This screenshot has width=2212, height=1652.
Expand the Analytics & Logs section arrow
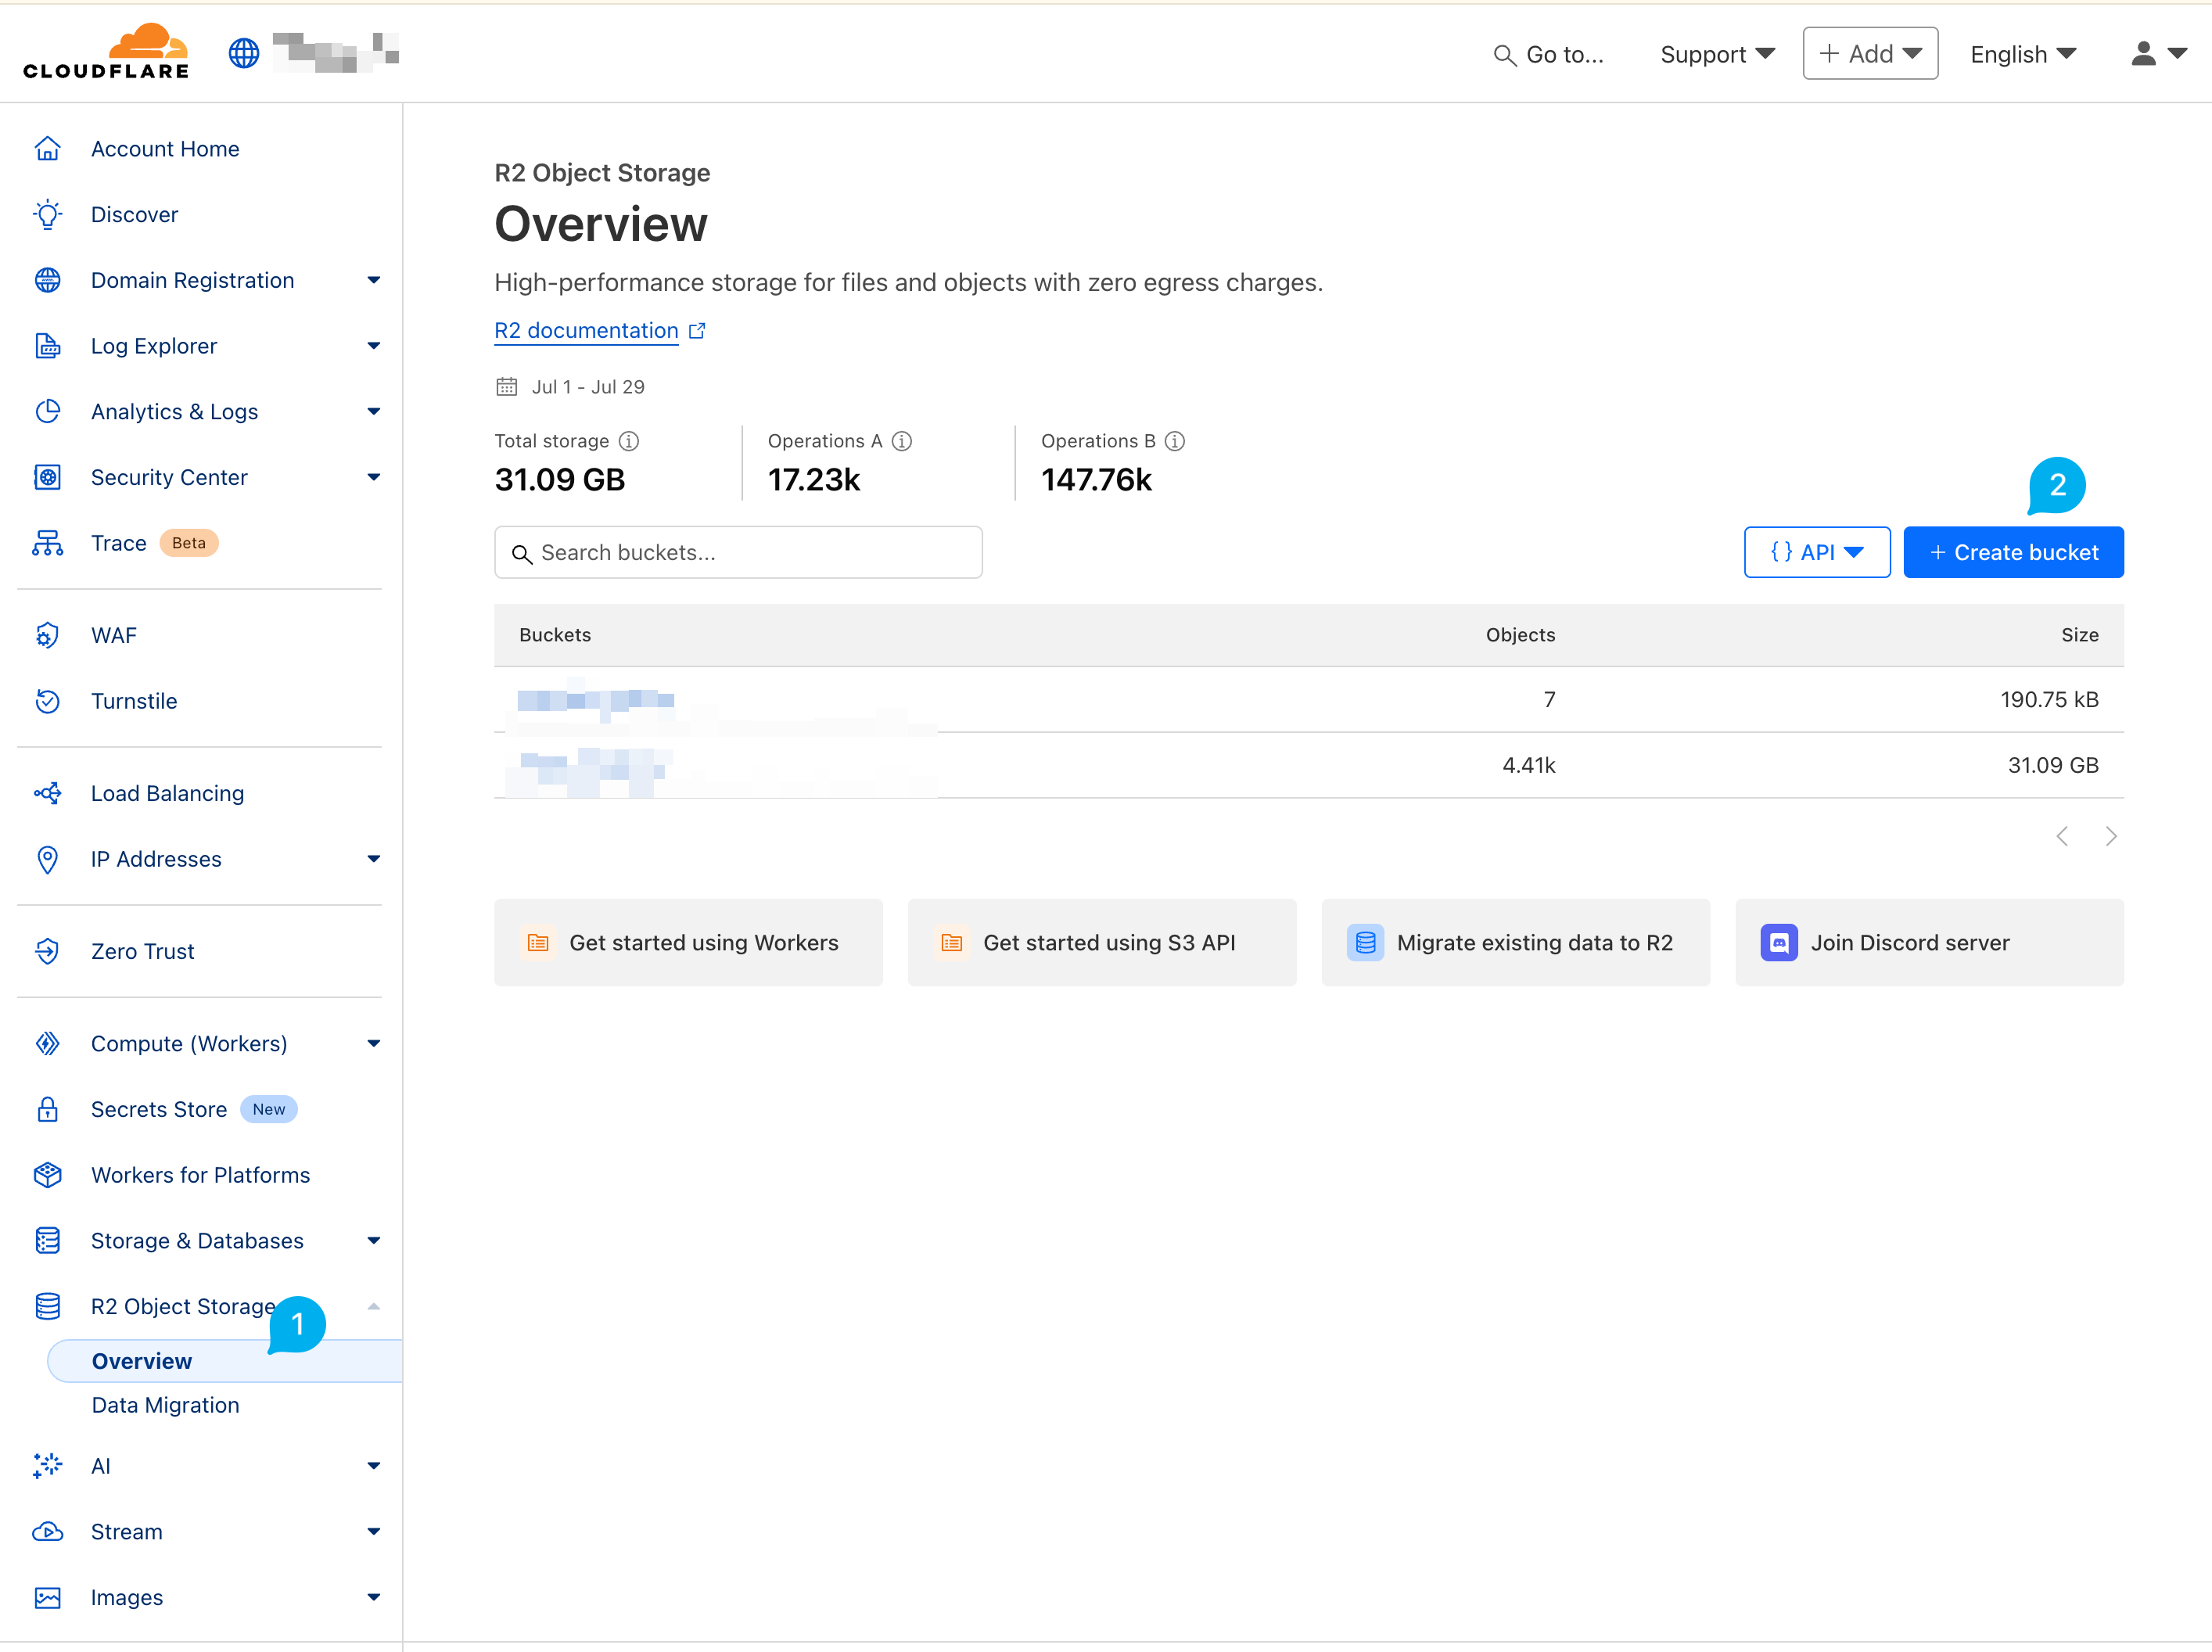click(374, 411)
